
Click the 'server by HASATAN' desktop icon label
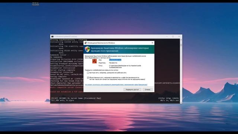[35, 4]
